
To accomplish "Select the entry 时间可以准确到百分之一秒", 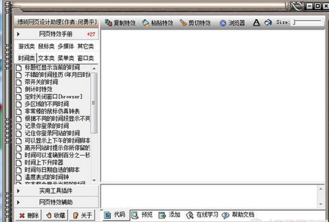I will pyautogui.click(x=57, y=155).
